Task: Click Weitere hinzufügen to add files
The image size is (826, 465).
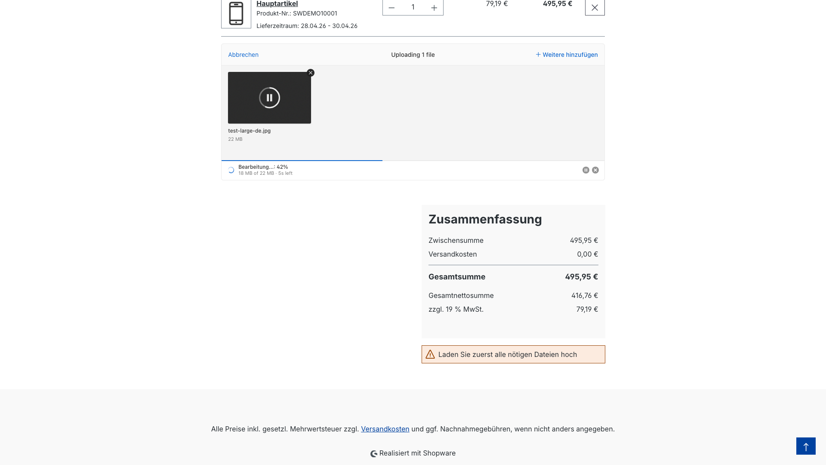Action: coord(567,55)
